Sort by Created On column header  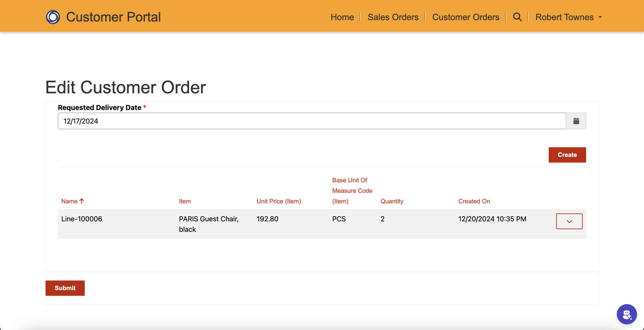(x=474, y=201)
